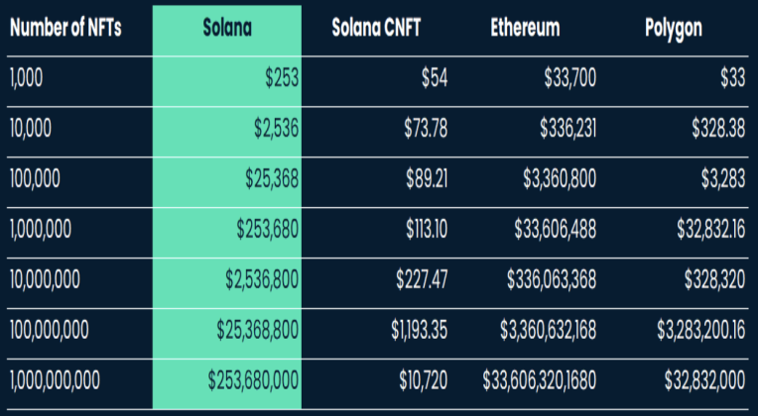This screenshot has width=758, height=416.
Task: Select the $73.78 Solana CNFT cell
Action: [x=426, y=129]
